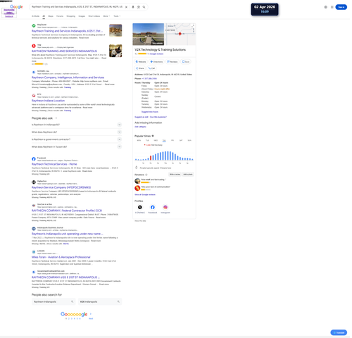Expand 'What does Raytheon do?' question

coord(77,132)
